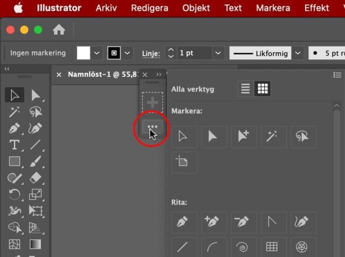Click the three-dots edit toolbar button
Image resolution: width=345 pixels, height=257 pixels.
[152, 126]
